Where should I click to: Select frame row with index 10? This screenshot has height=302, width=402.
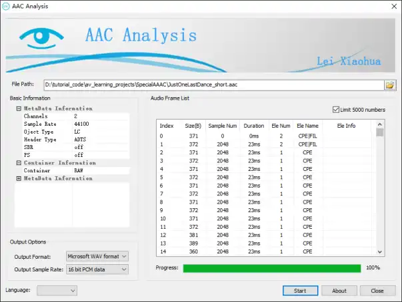pyautogui.click(x=264, y=219)
